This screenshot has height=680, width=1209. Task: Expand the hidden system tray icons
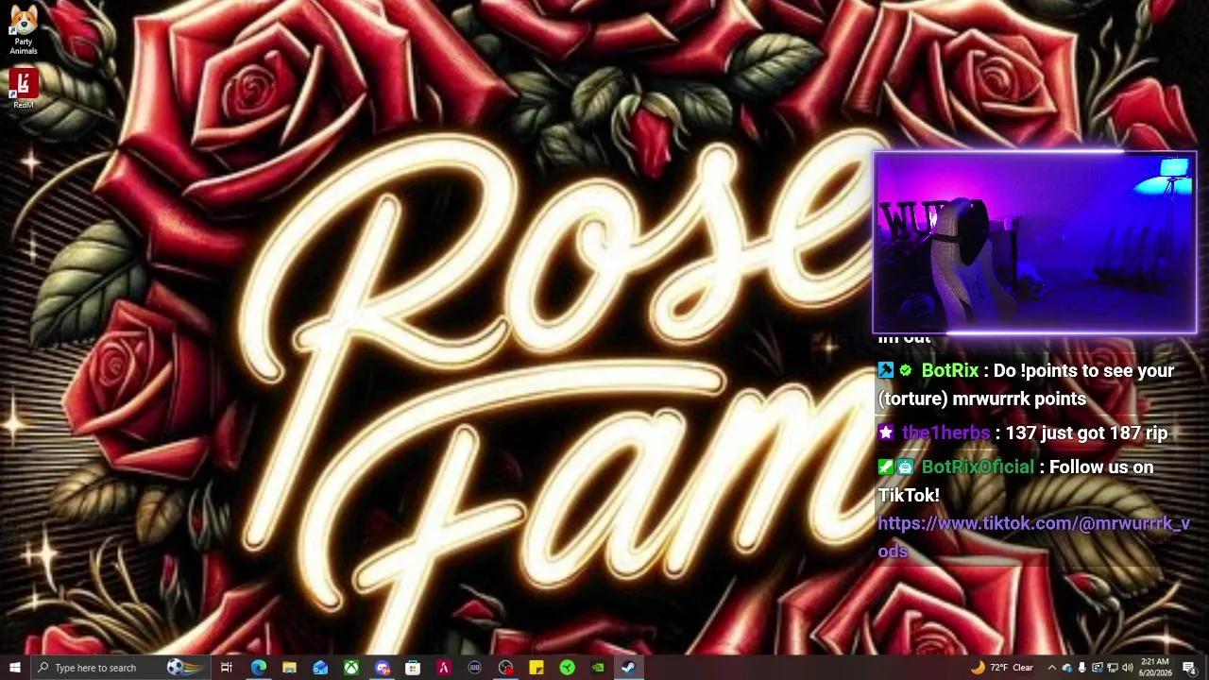(1051, 668)
